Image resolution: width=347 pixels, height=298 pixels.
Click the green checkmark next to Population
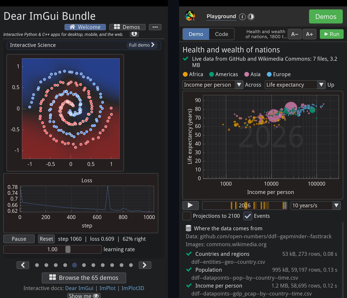(x=189, y=270)
